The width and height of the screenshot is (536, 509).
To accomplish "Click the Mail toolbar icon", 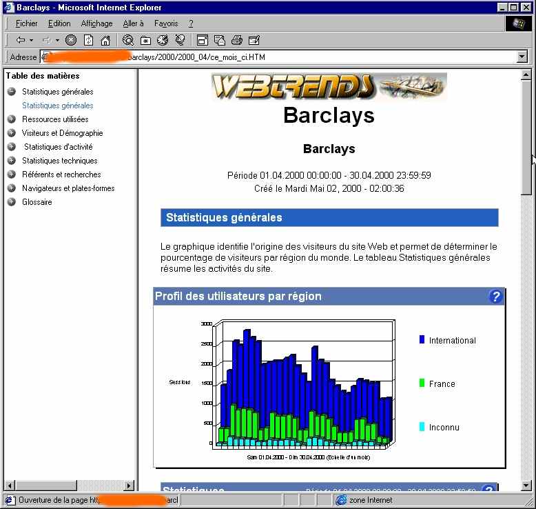I will [220, 41].
